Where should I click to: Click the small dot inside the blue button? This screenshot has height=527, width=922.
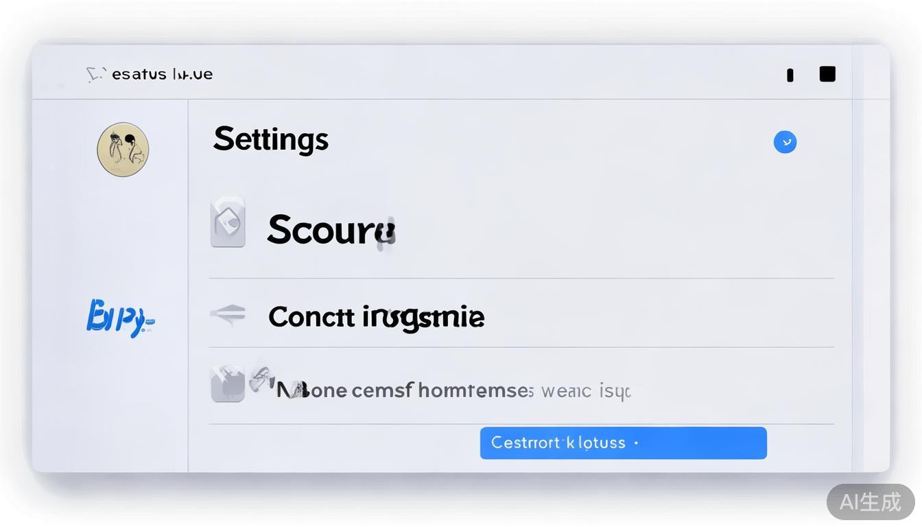click(x=637, y=443)
